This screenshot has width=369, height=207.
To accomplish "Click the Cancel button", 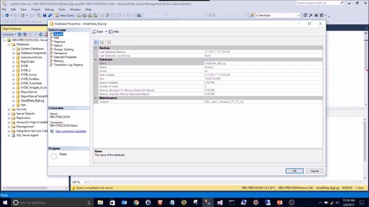I will pyautogui.click(x=314, y=171).
